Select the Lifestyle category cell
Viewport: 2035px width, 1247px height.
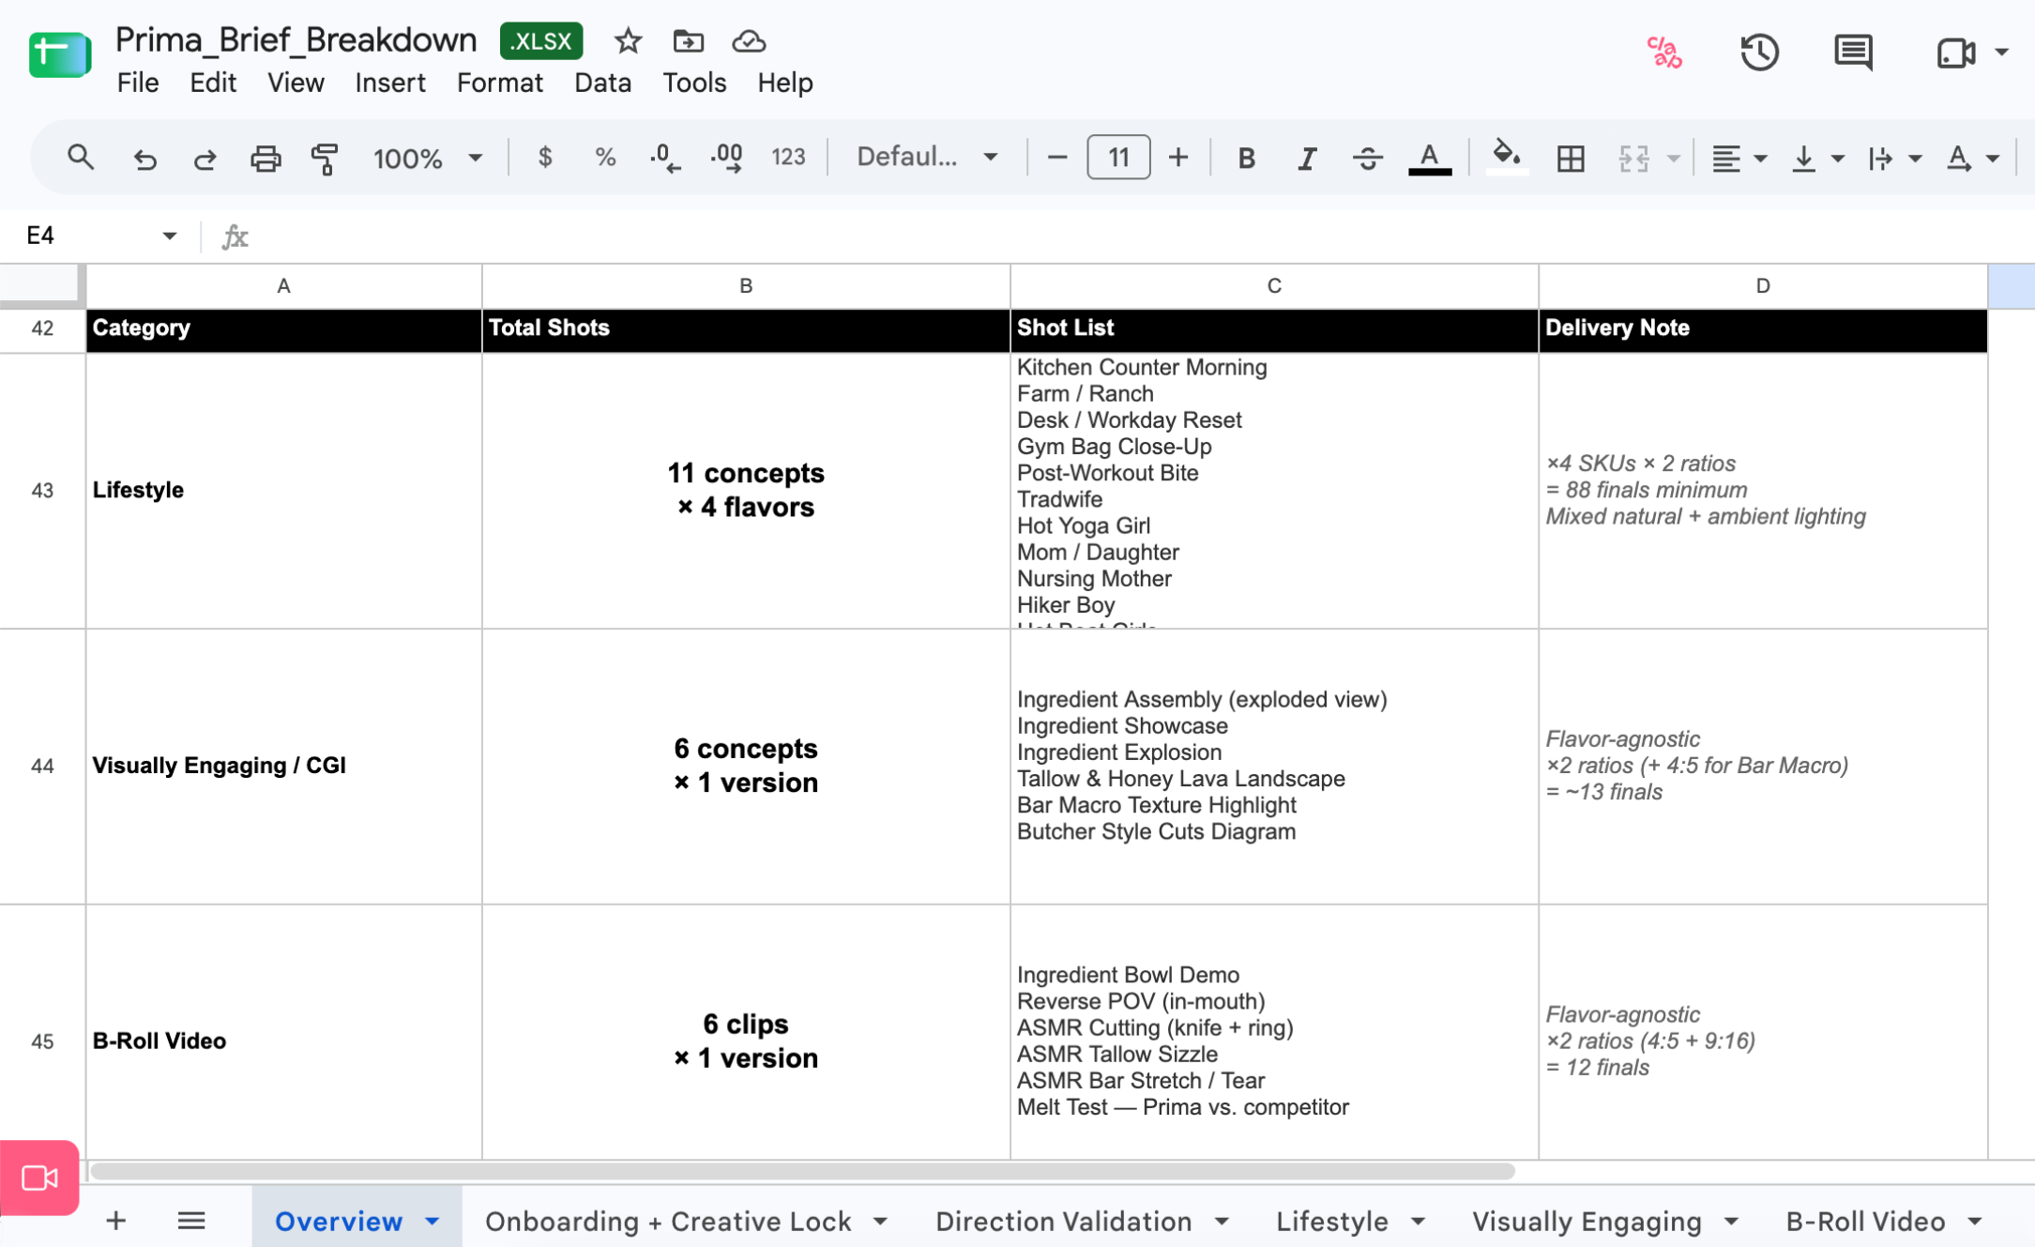click(x=283, y=490)
